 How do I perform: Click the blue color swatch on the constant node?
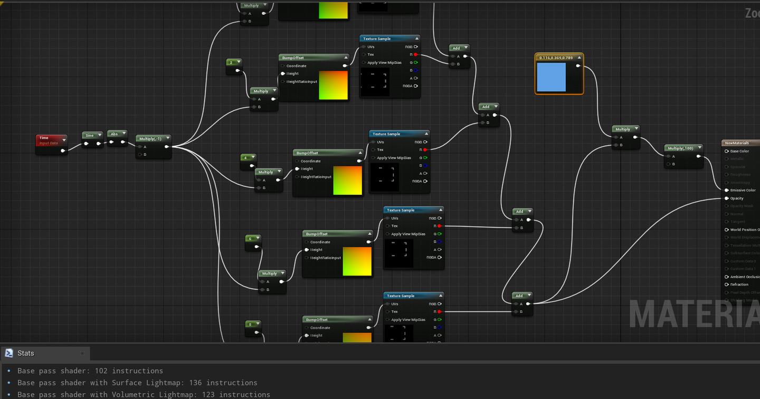(551, 76)
